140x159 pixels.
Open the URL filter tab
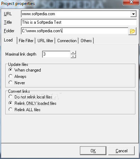[45, 41]
